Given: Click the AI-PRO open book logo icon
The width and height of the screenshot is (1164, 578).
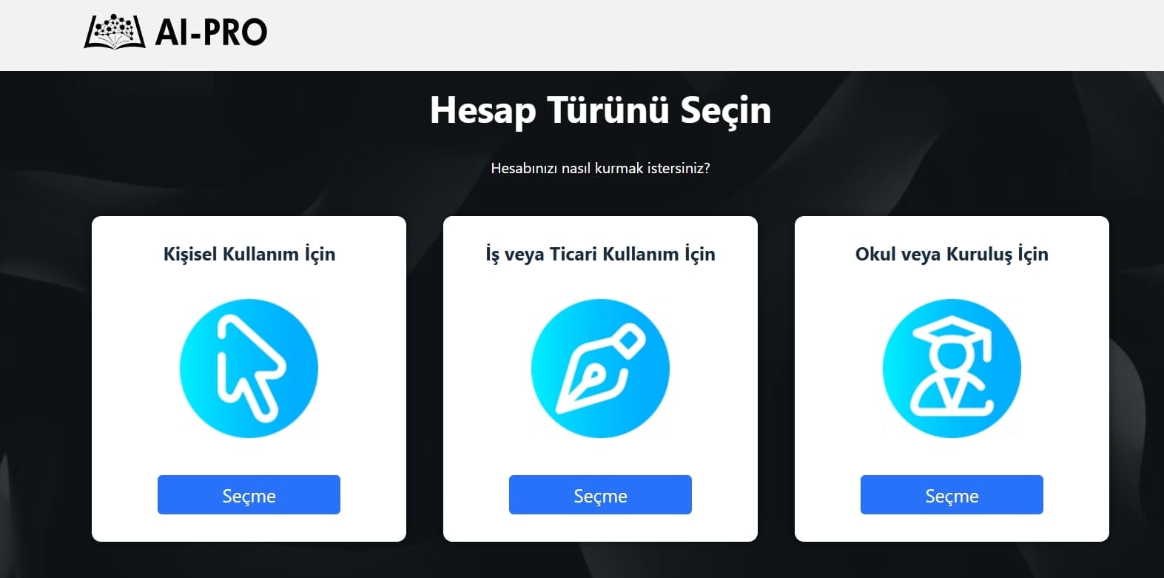Looking at the screenshot, I should coord(115,32).
